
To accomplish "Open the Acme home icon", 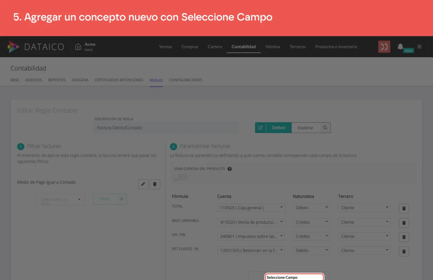I will 78,47.
